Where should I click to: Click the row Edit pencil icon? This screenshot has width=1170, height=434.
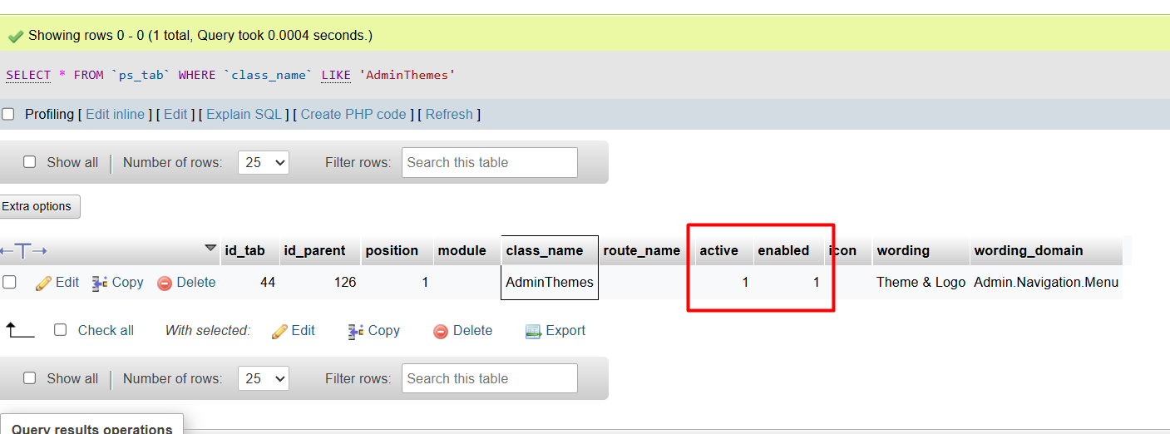pyautogui.click(x=44, y=283)
